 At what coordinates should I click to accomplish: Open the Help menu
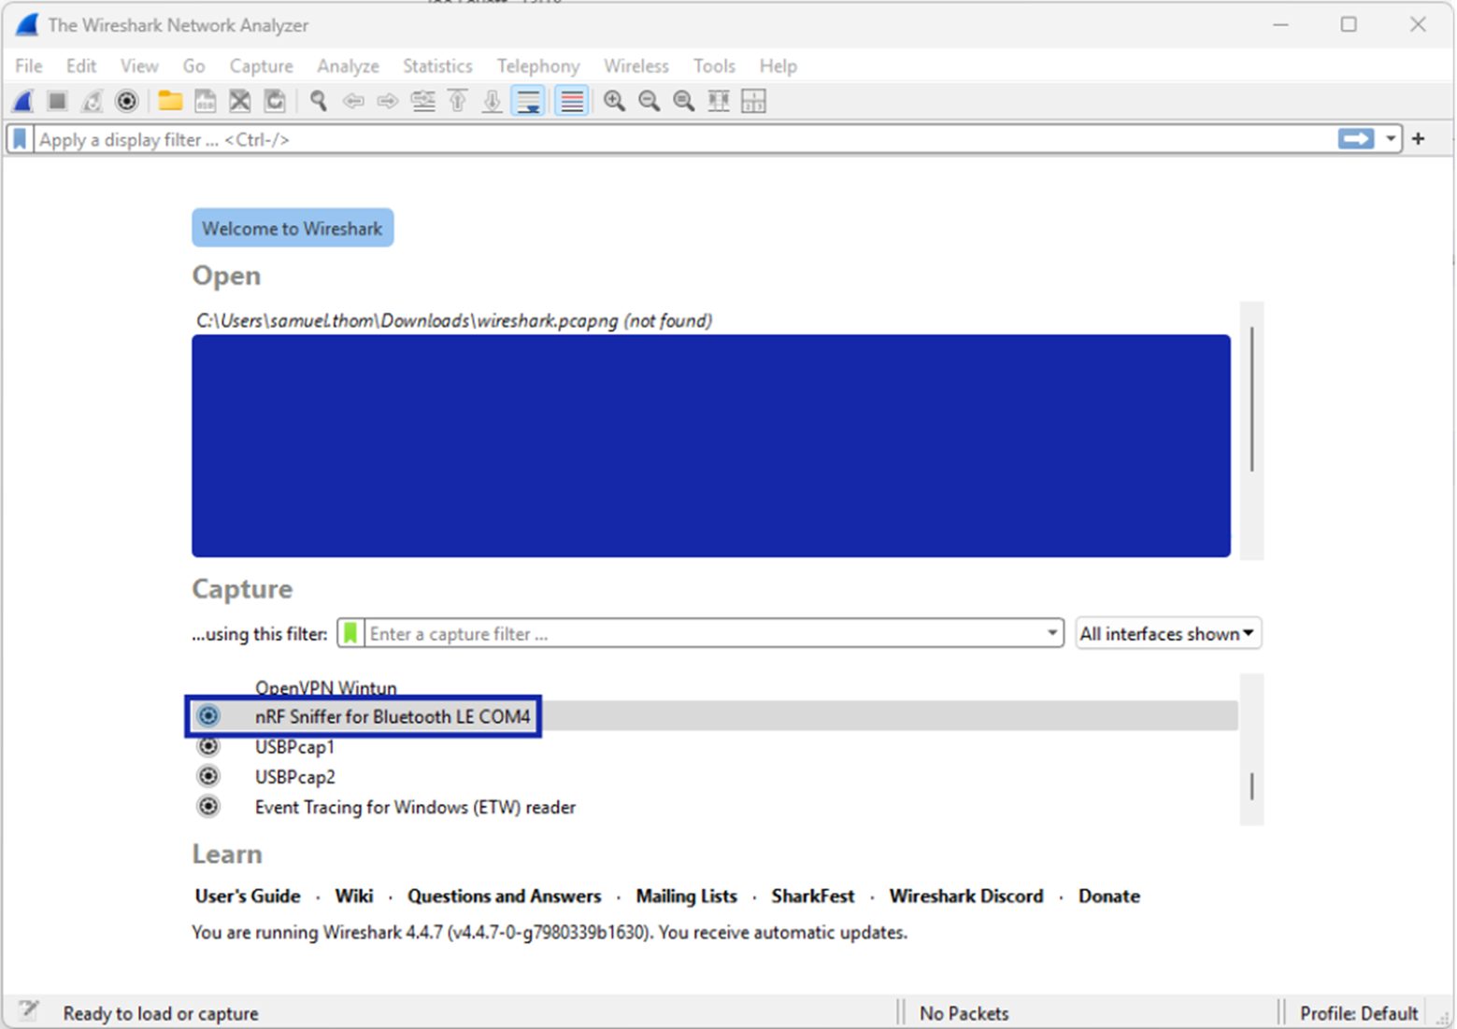[x=778, y=65]
